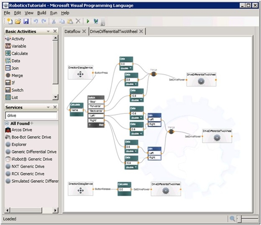Open the File menu
Viewport: 261px width, 225px height.
tap(7, 13)
